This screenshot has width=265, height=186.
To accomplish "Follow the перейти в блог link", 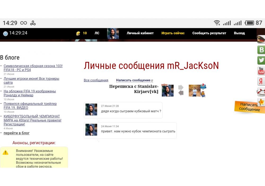I will 16,133.
